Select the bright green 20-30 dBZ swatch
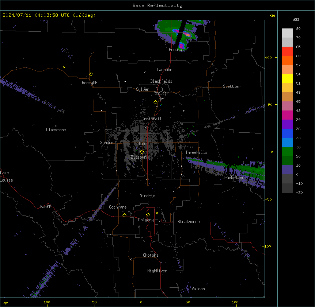Viewport: 315px width, 307px height. click(x=287, y=152)
